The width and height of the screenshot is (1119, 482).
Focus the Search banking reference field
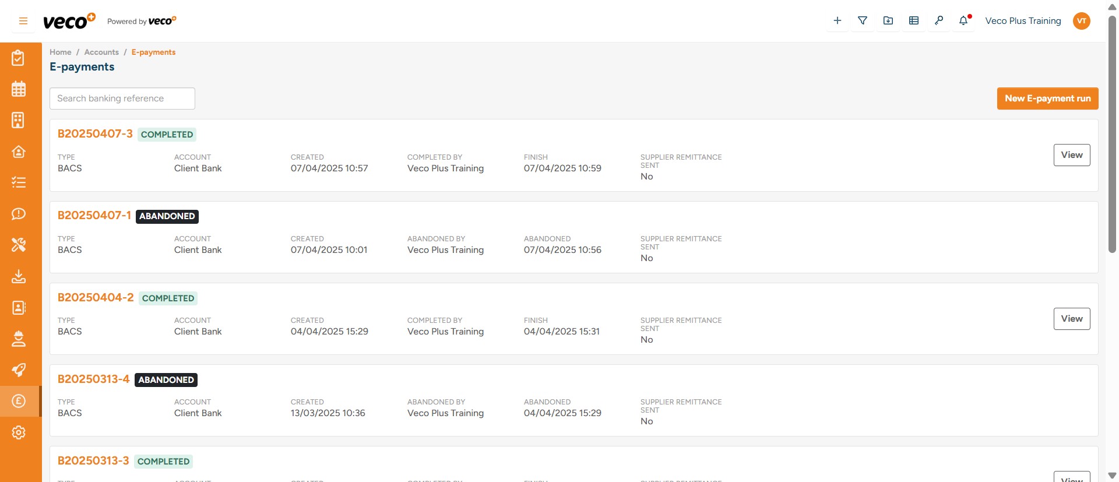(122, 98)
